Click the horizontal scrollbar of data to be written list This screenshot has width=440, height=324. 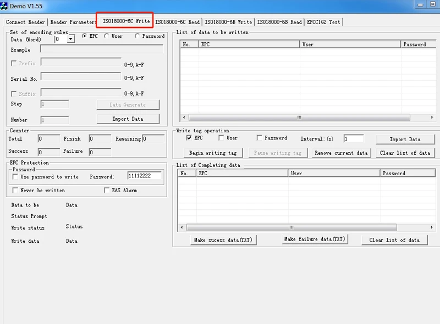point(299,118)
